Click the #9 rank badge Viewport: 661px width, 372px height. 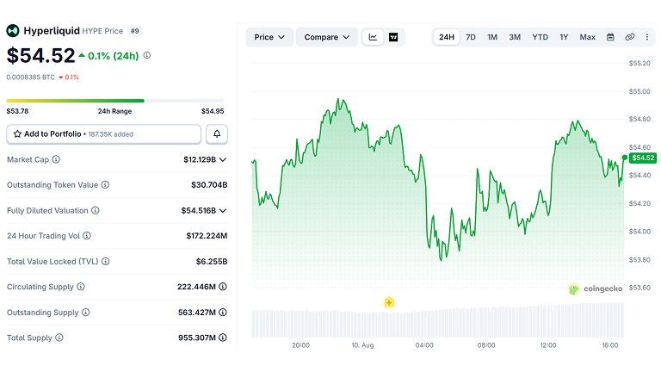[x=135, y=31]
